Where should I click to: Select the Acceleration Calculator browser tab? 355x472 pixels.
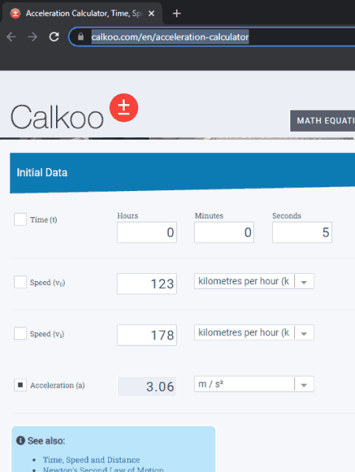(82, 13)
